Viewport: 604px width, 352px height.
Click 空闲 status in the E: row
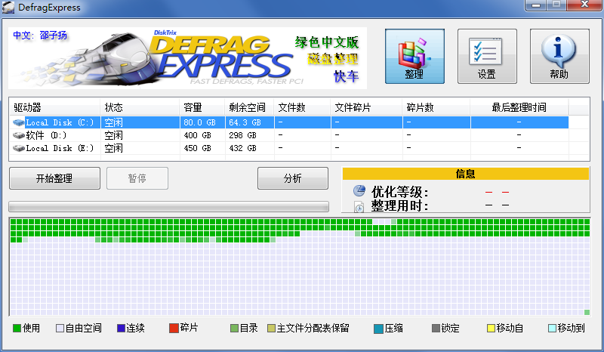pyautogui.click(x=114, y=148)
